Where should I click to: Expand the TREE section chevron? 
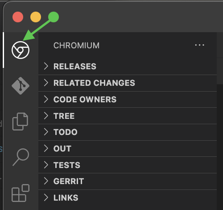pos(46,116)
